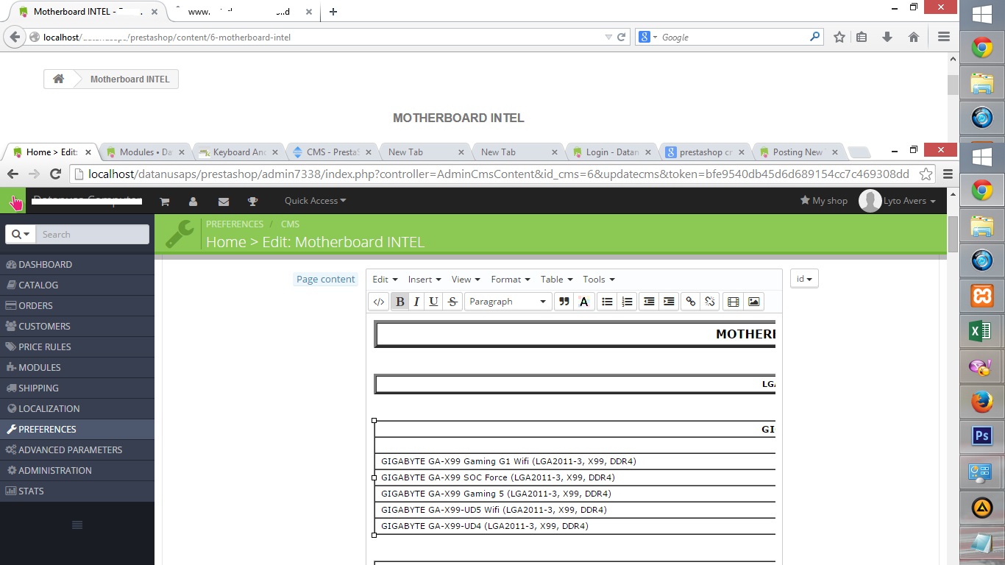Open MODULES in the sidebar

(x=77, y=367)
